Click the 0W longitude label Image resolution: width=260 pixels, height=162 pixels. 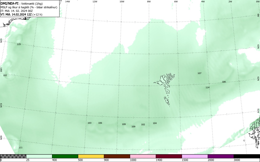tap(257, 2)
